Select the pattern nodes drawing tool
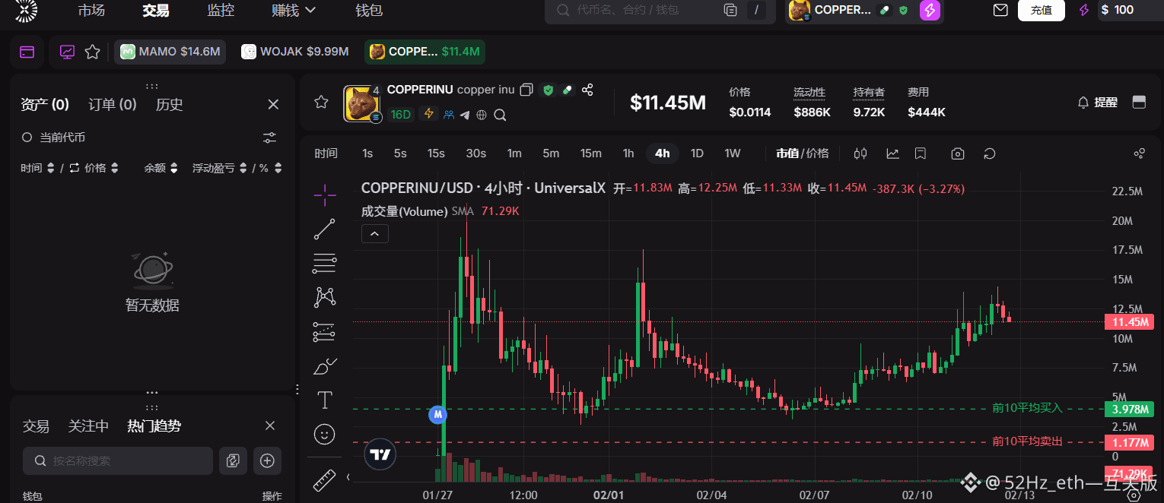The width and height of the screenshot is (1164, 503). click(325, 297)
